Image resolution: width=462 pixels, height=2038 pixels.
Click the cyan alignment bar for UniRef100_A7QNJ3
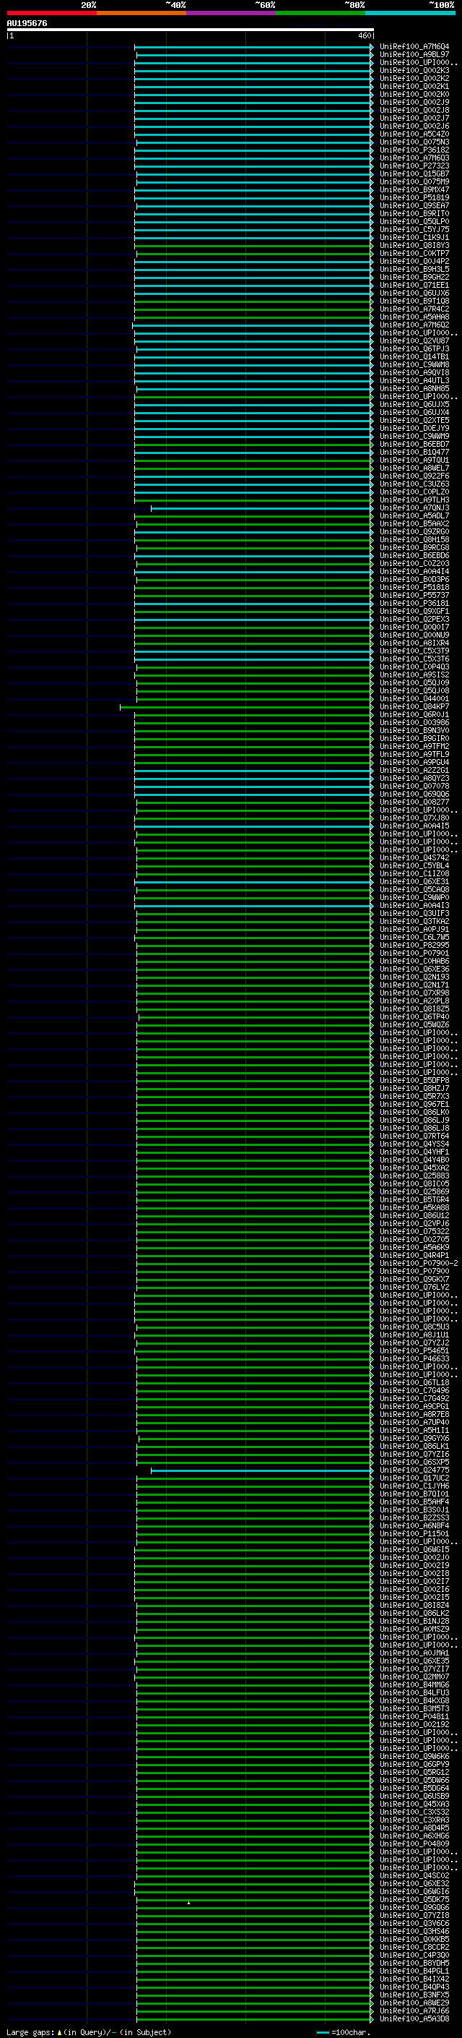tap(261, 508)
